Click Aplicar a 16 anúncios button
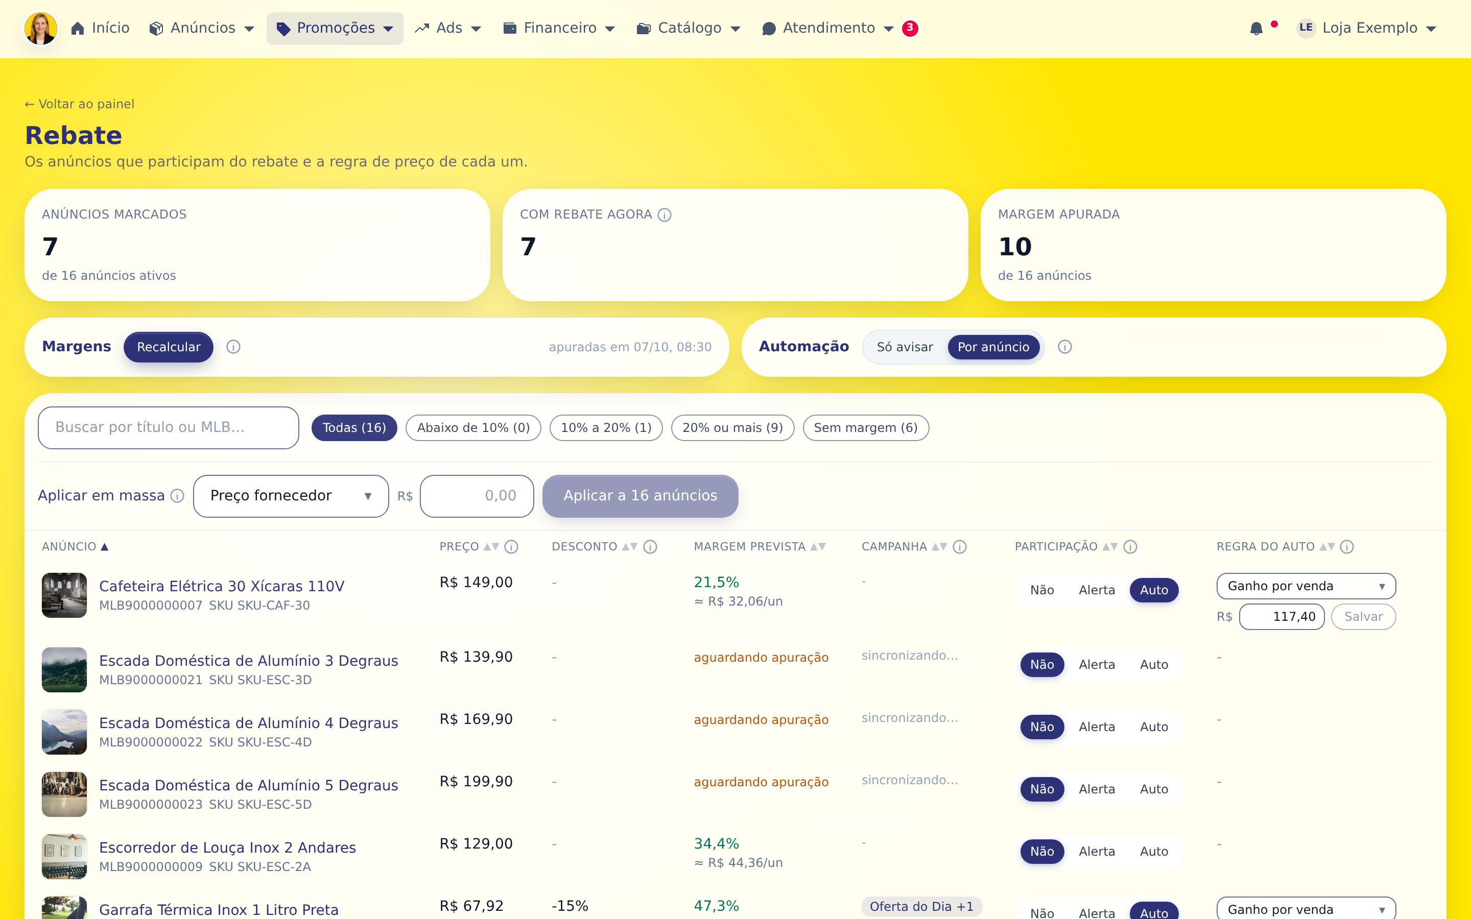 (x=640, y=496)
